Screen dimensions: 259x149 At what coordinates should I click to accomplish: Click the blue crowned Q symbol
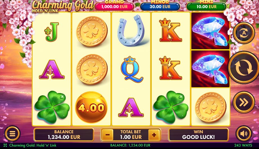coord(131,69)
